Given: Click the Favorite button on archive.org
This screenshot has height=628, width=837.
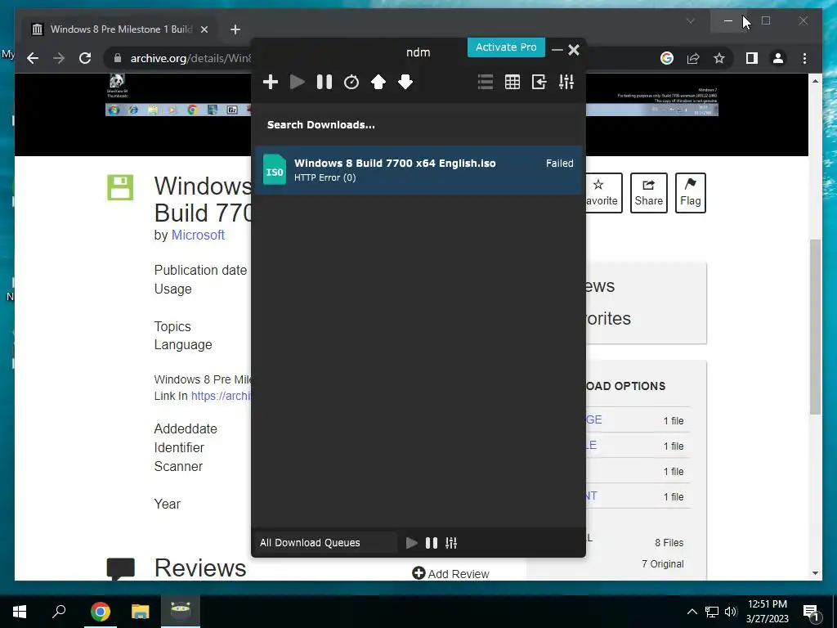Looking at the screenshot, I should (x=604, y=193).
